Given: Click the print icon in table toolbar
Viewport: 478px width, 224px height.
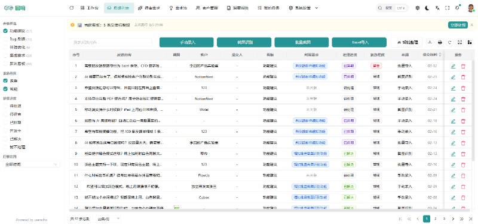Looking at the screenshot, I should click(x=440, y=42).
